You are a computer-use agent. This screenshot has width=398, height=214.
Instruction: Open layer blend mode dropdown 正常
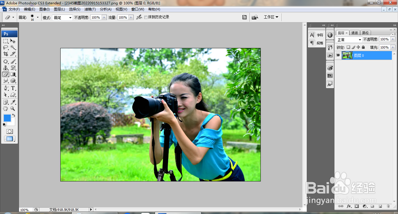(x=349, y=40)
